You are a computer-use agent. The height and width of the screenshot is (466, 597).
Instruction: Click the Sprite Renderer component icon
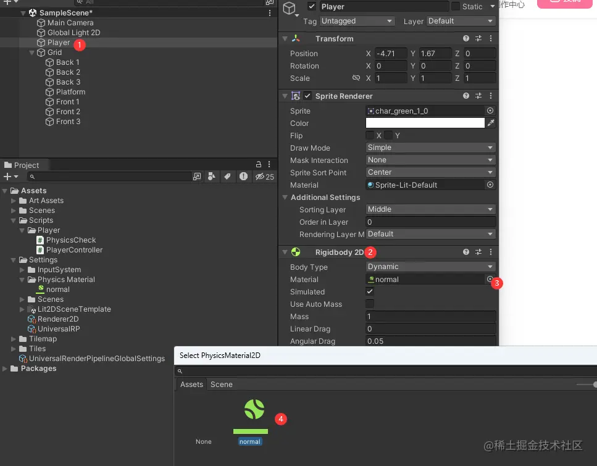296,96
